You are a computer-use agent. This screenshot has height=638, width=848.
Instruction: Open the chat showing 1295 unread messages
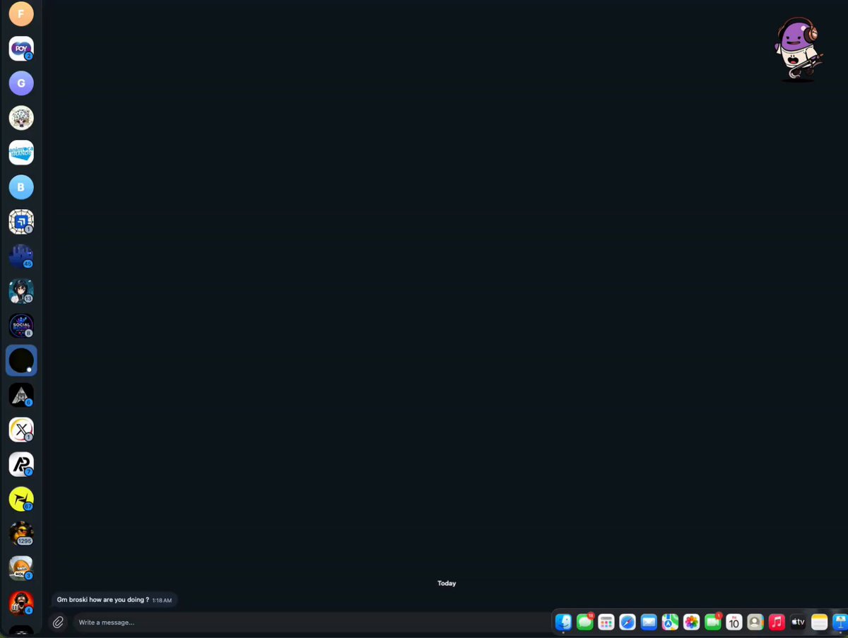pyautogui.click(x=21, y=533)
